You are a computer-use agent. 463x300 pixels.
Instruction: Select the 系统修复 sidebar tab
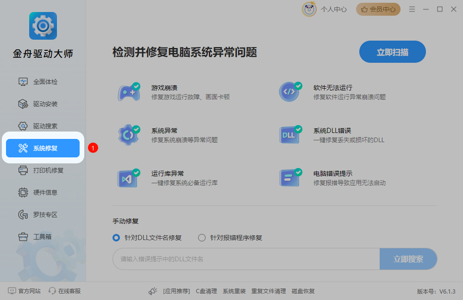click(x=43, y=148)
